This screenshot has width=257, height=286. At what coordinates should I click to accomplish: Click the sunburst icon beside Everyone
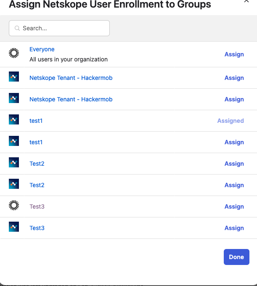14,53
